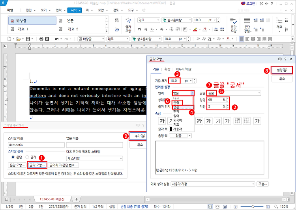Switch to the 테두리/배경 tab
296x210 pixels.
point(184,69)
